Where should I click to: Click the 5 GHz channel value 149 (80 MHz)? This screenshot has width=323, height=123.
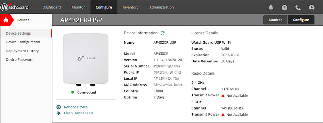(232, 108)
